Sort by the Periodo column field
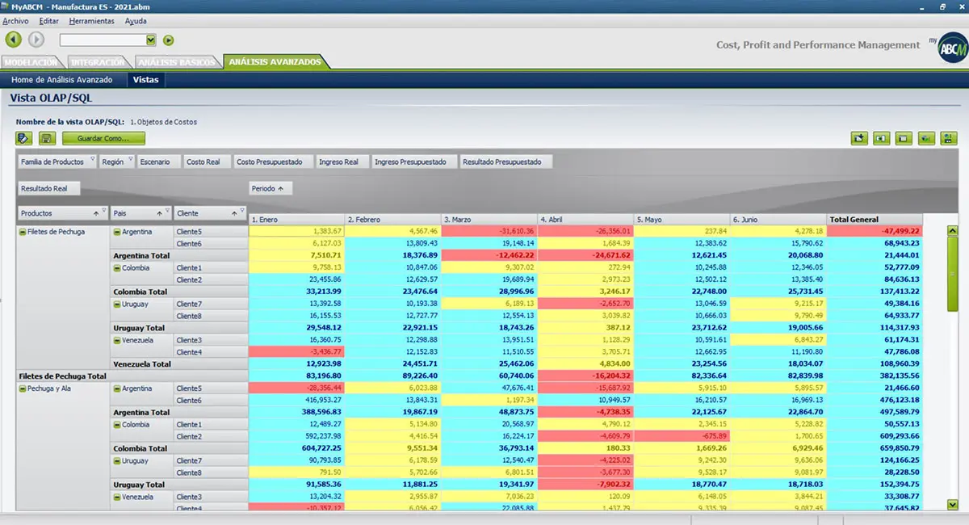 click(271, 188)
